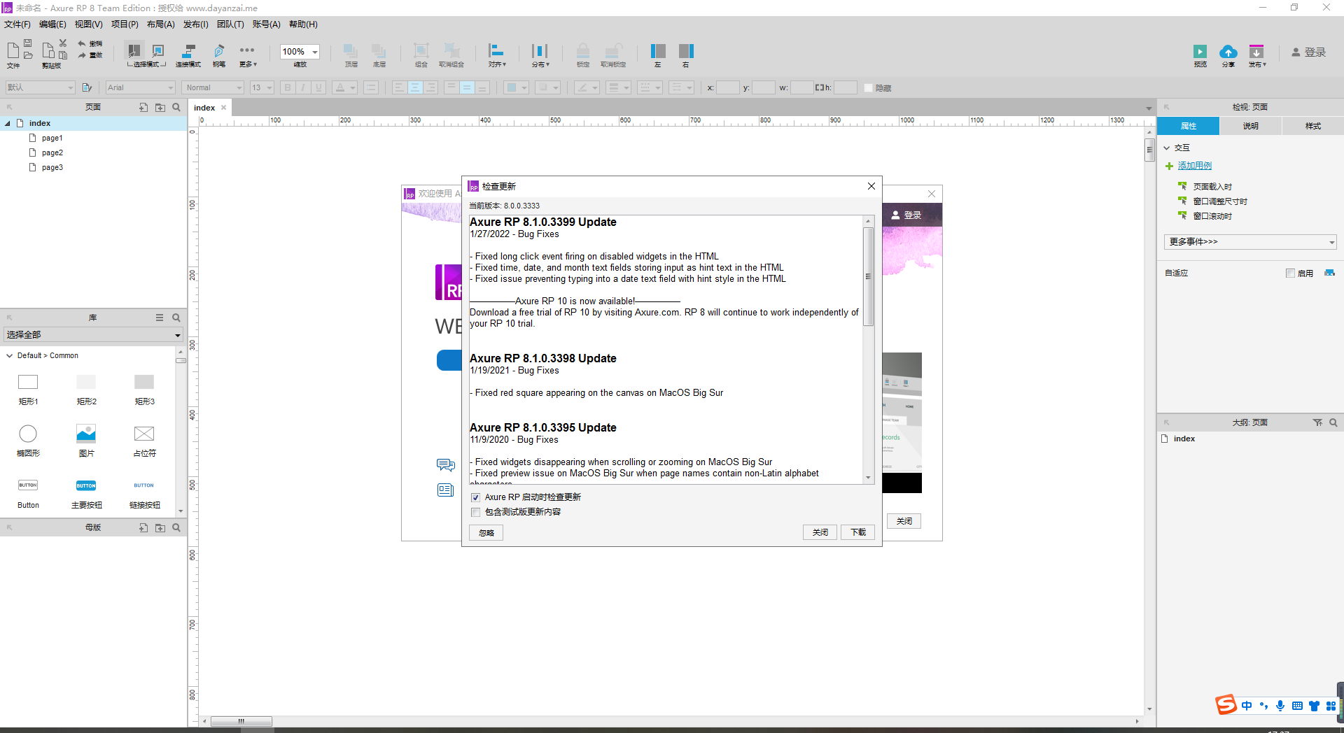Screen dimensions: 1344x733
Task: Select the page2 item in pages panel
Action: click(x=52, y=152)
